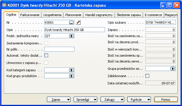Switch to the Planowanie tab

pyautogui.click(x=73, y=15)
